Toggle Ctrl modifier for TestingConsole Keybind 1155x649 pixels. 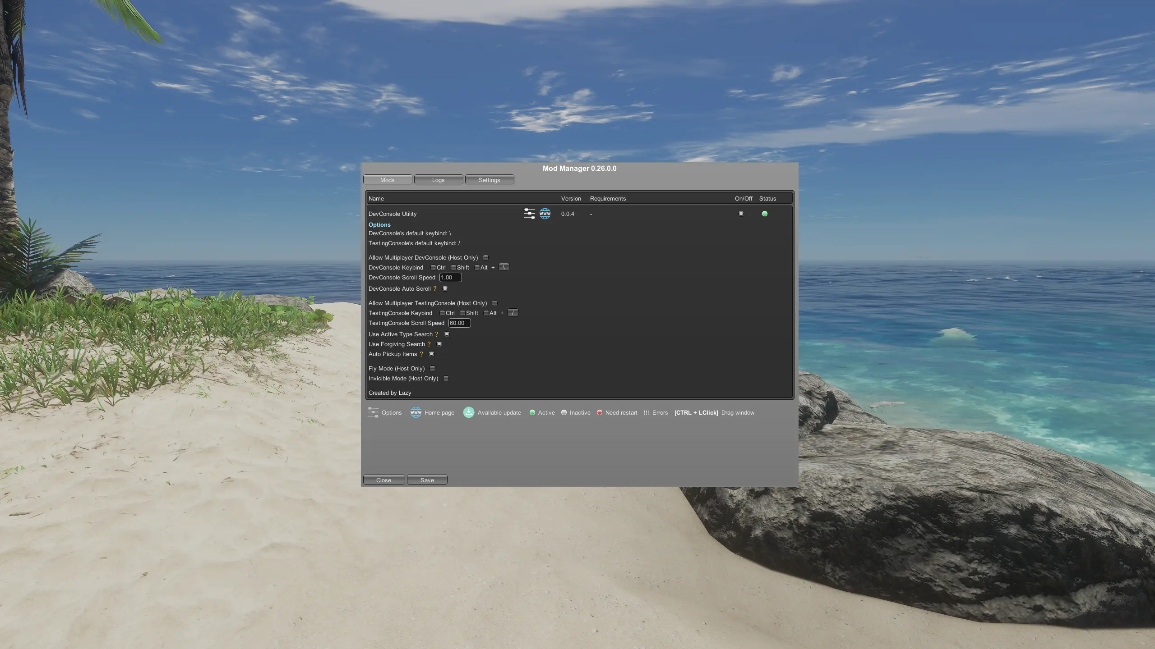(442, 313)
